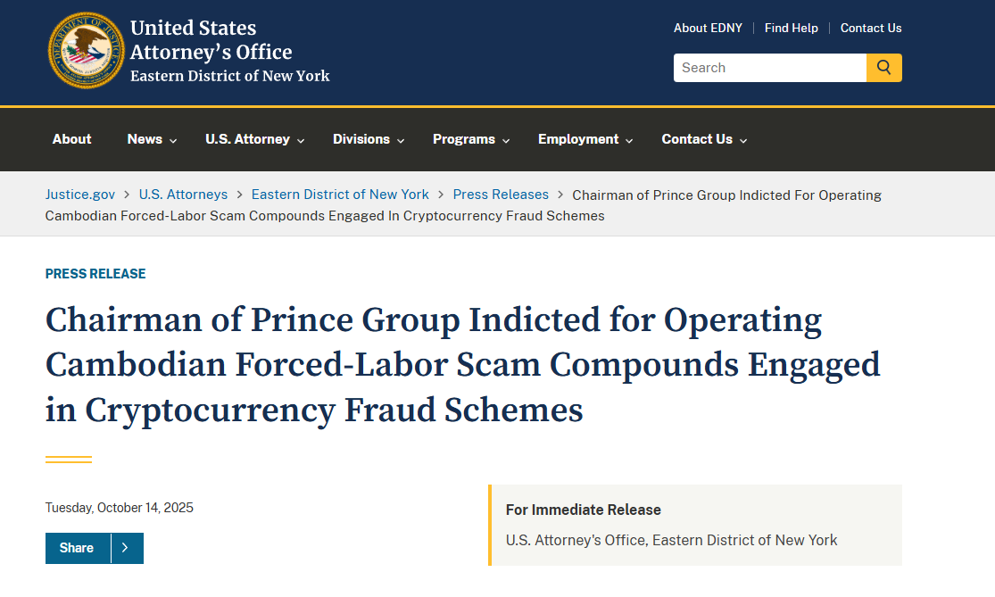Select the News navigation menu item
The image size is (995, 597).
(x=145, y=139)
